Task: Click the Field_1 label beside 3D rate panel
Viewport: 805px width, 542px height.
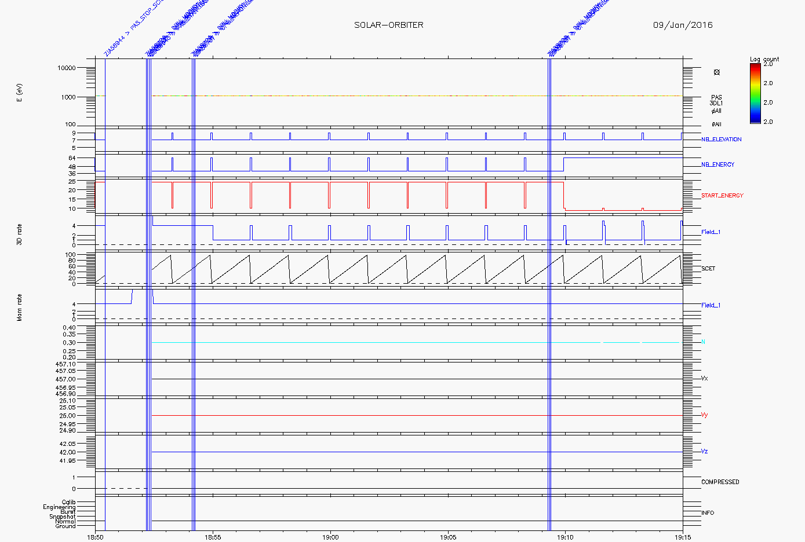Action: tap(711, 232)
